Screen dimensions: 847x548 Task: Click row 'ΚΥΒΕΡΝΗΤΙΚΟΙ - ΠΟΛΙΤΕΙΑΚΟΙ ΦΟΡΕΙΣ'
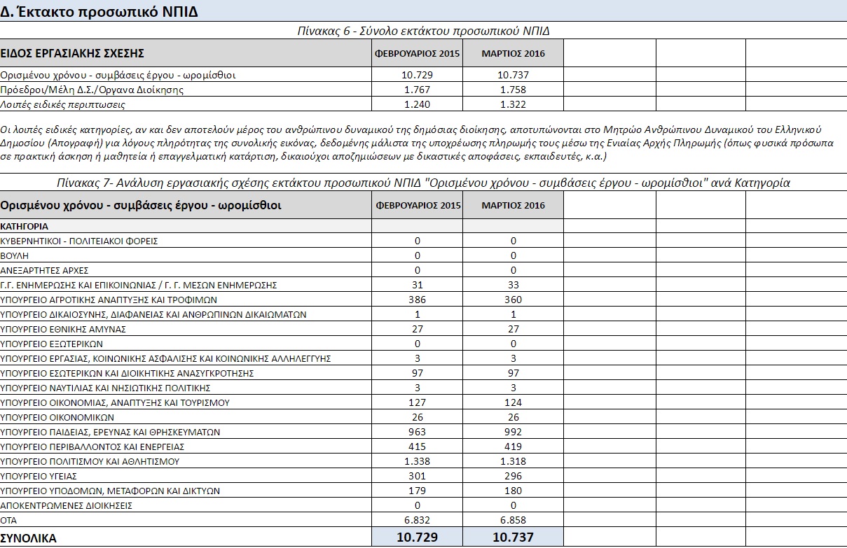click(x=79, y=241)
